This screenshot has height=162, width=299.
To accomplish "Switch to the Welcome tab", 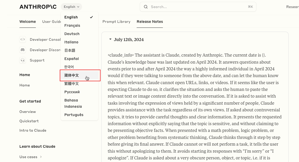I will point(28,22).
